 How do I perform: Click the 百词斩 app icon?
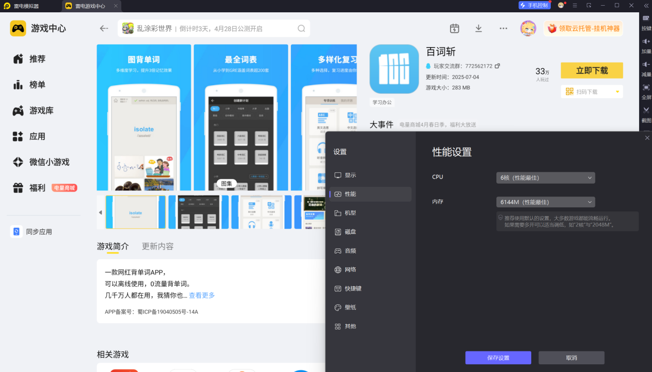394,69
